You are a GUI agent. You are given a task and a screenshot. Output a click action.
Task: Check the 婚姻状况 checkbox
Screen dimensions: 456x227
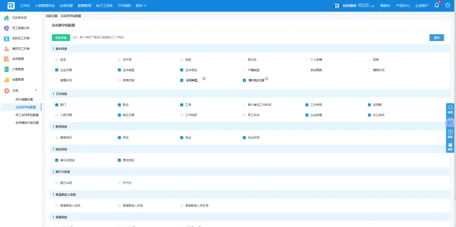coord(369,70)
